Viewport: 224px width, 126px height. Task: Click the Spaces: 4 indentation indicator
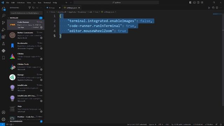click(x=153, y=125)
